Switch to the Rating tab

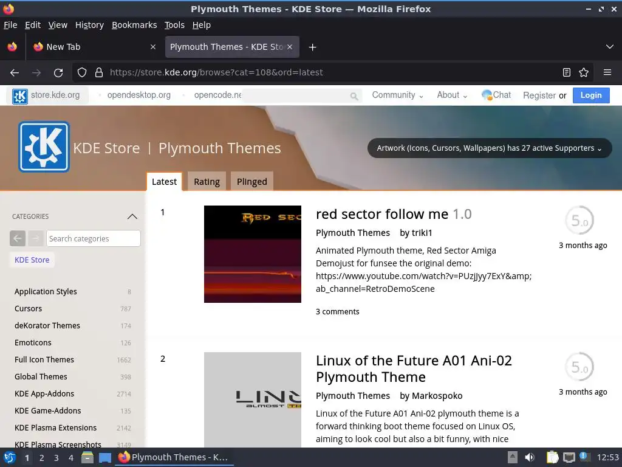pos(207,181)
